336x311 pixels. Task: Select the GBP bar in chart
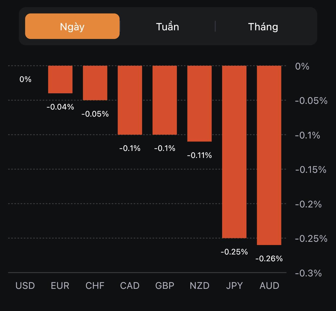[165, 100]
